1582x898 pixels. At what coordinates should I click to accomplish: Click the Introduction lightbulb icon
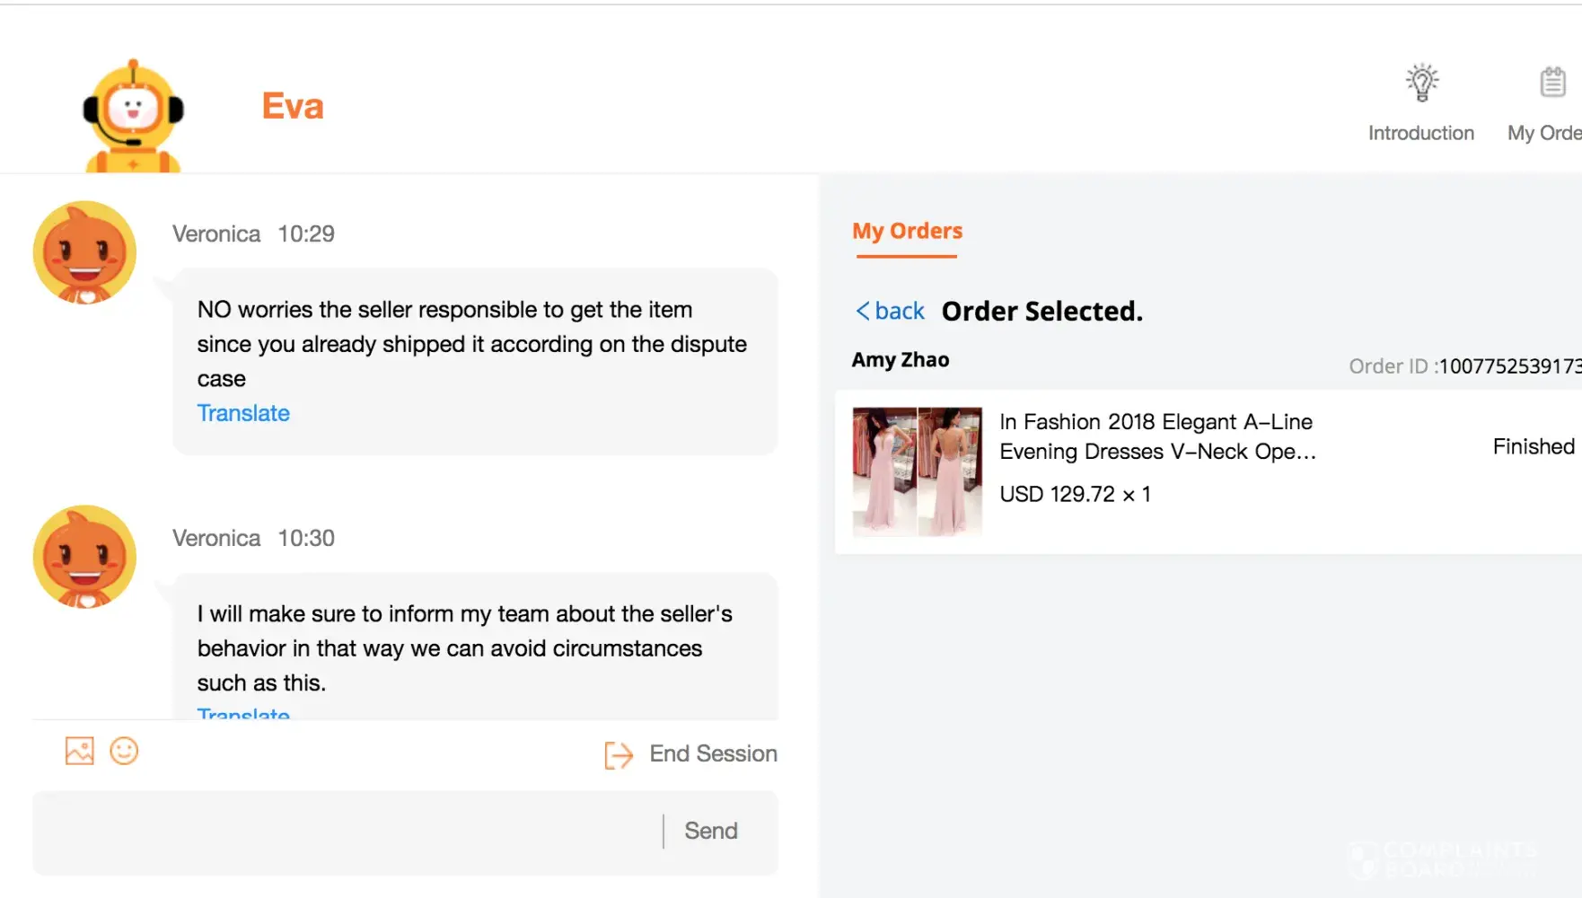coord(1421,84)
